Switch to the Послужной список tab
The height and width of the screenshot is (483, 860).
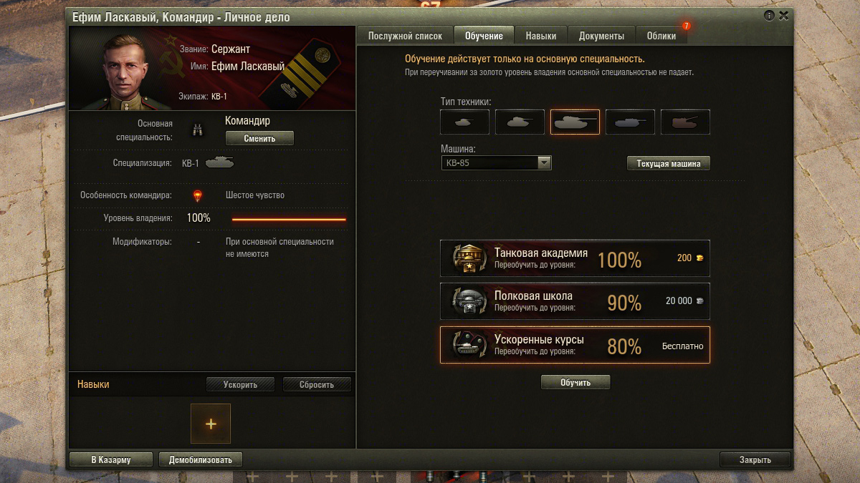click(x=405, y=36)
